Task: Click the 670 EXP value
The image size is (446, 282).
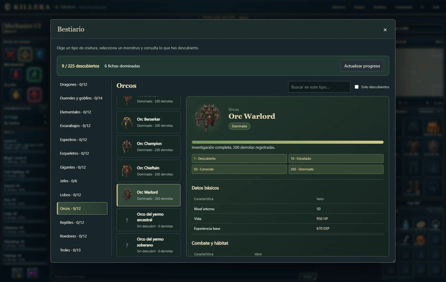Action: pyautogui.click(x=323, y=228)
